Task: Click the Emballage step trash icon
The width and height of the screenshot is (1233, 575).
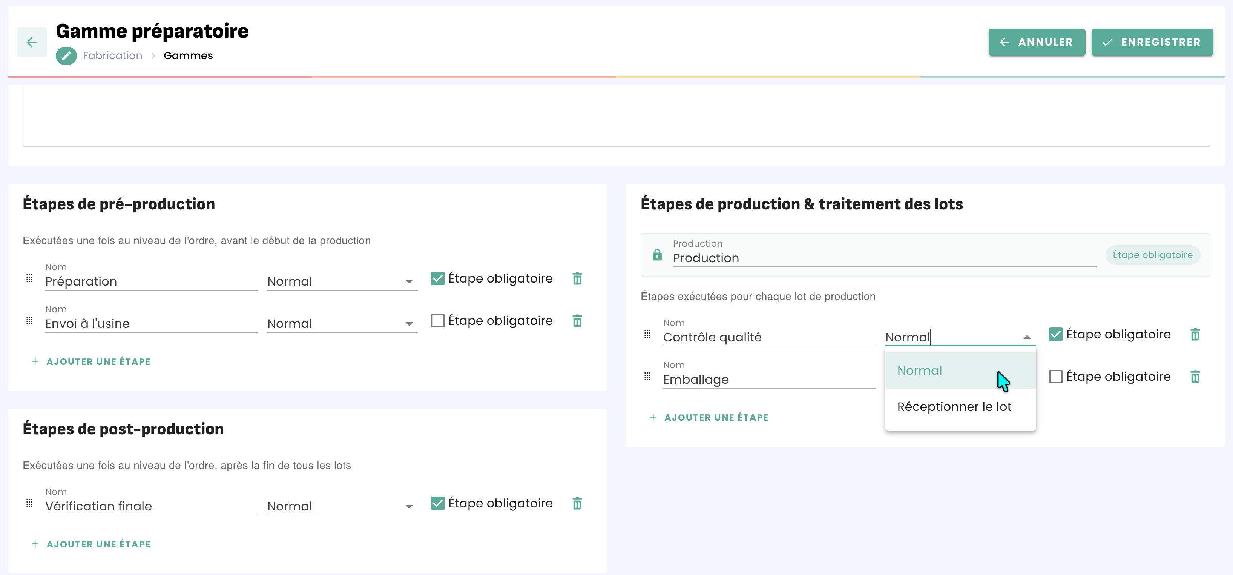Action: point(1195,377)
